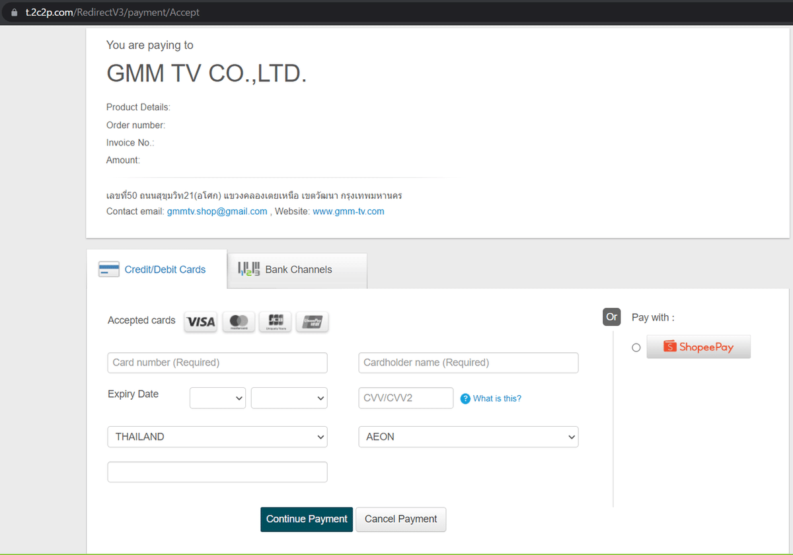
Task: Click the GMM TV CO.,LTD. heading
Action: 207,74
